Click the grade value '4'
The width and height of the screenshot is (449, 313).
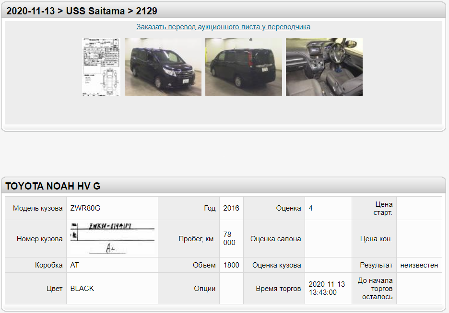(310, 208)
